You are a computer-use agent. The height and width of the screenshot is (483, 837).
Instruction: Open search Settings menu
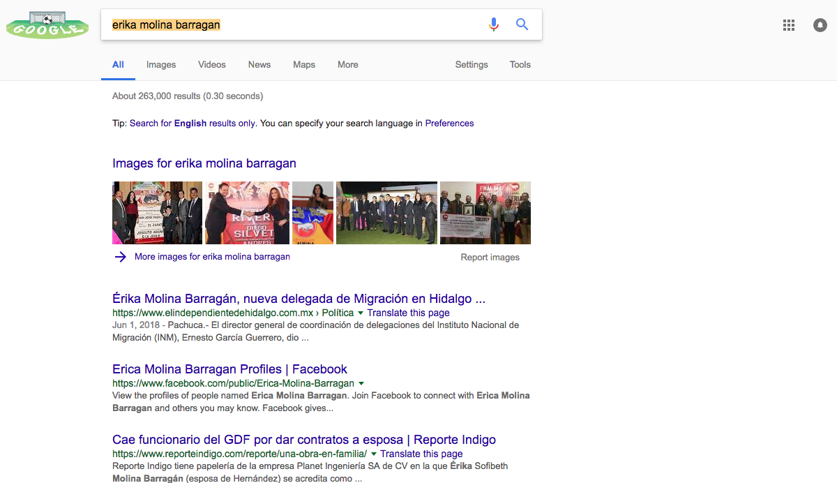472,65
